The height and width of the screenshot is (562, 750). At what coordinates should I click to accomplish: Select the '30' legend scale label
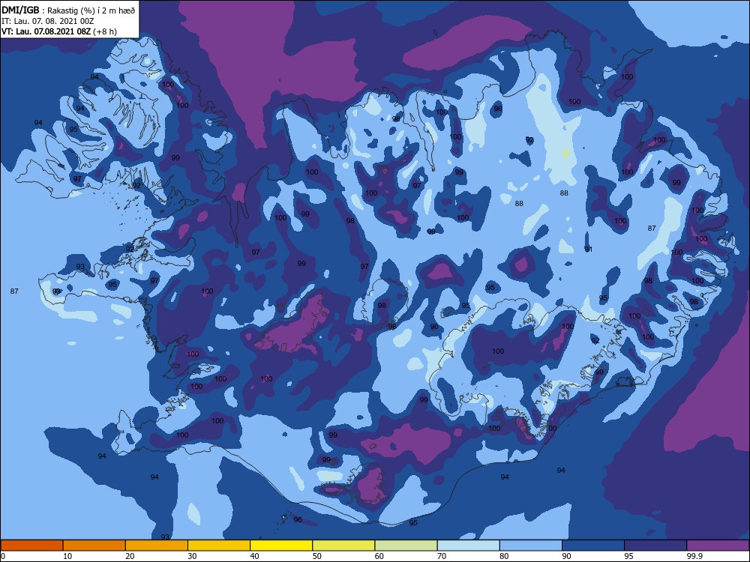click(192, 556)
